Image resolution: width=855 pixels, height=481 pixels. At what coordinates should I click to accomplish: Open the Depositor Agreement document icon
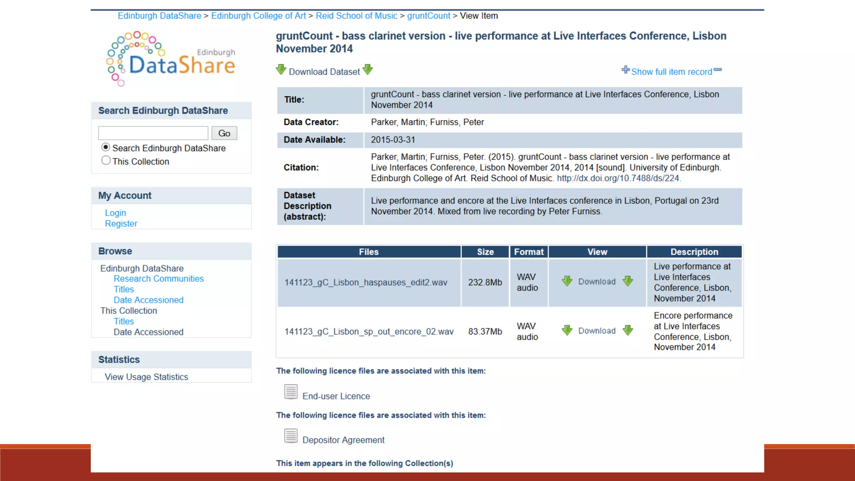tap(291, 436)
